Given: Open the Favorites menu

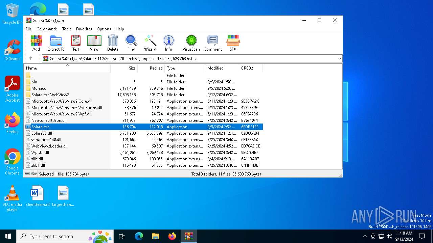Looking at the screenshot, I should pos(84,29).
